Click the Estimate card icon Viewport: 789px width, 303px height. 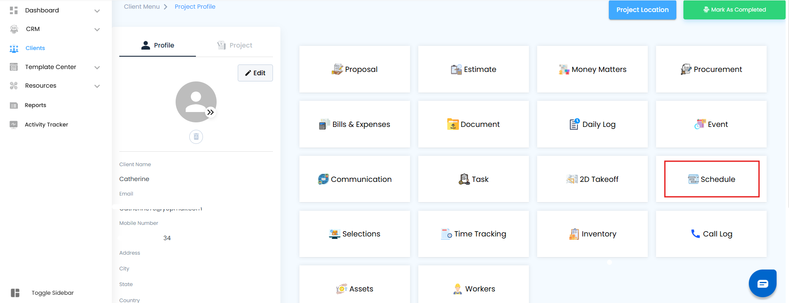pos(456,69)
